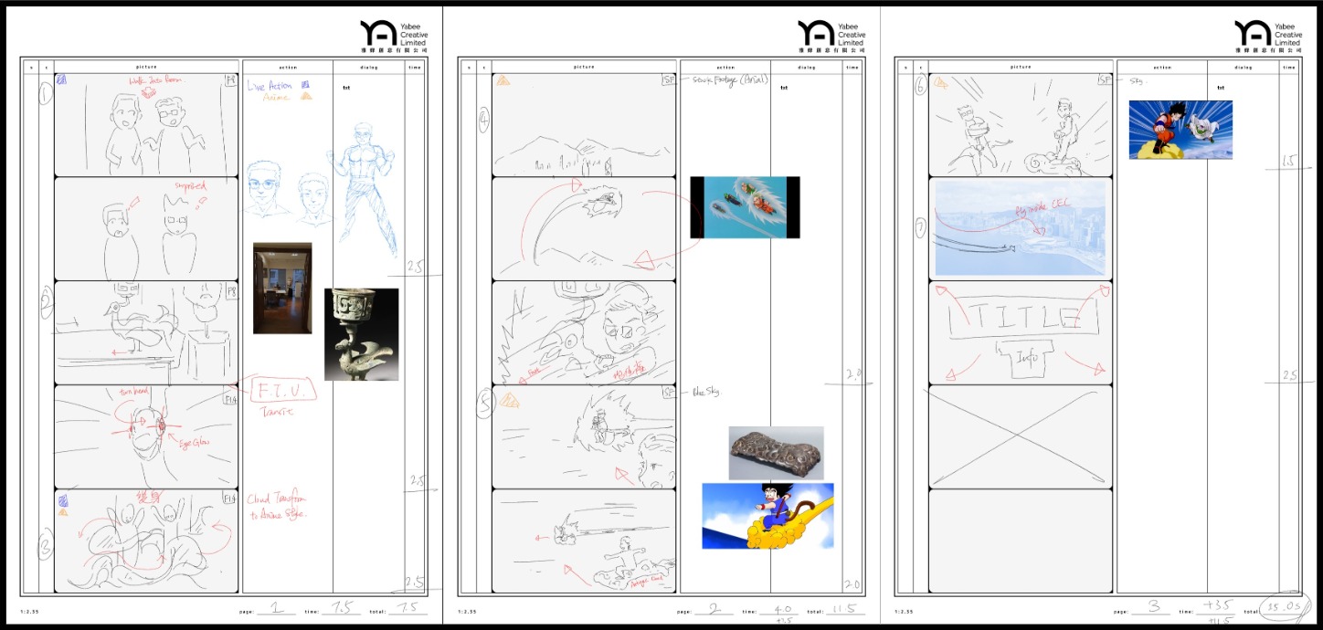
Task: Click the "1:2.35" ratio label on page 1
Action: click(x=29, y=611)
